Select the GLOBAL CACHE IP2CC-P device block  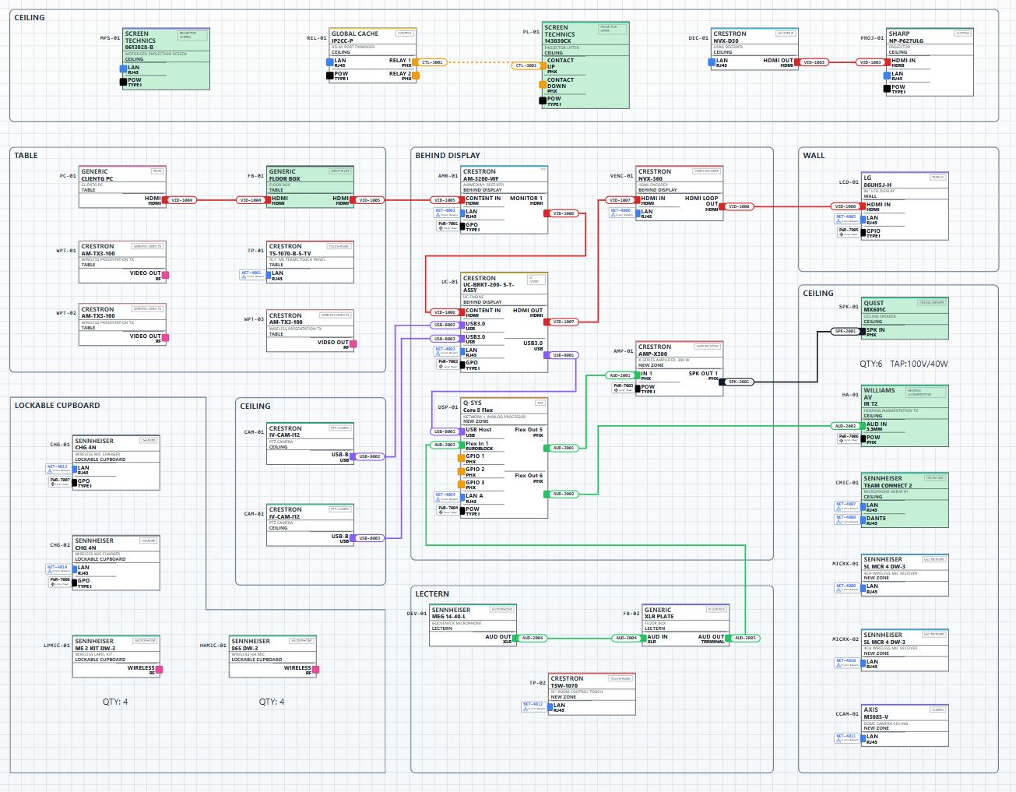click(x=373, y=55)
